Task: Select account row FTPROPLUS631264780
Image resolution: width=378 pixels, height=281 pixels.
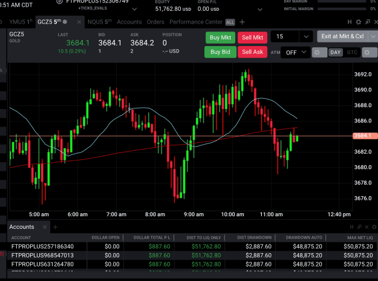Action: click(x=192, y=264)
